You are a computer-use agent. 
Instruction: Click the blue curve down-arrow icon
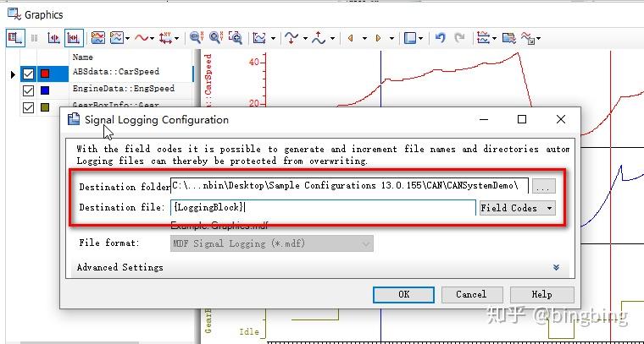click(291, 38)
